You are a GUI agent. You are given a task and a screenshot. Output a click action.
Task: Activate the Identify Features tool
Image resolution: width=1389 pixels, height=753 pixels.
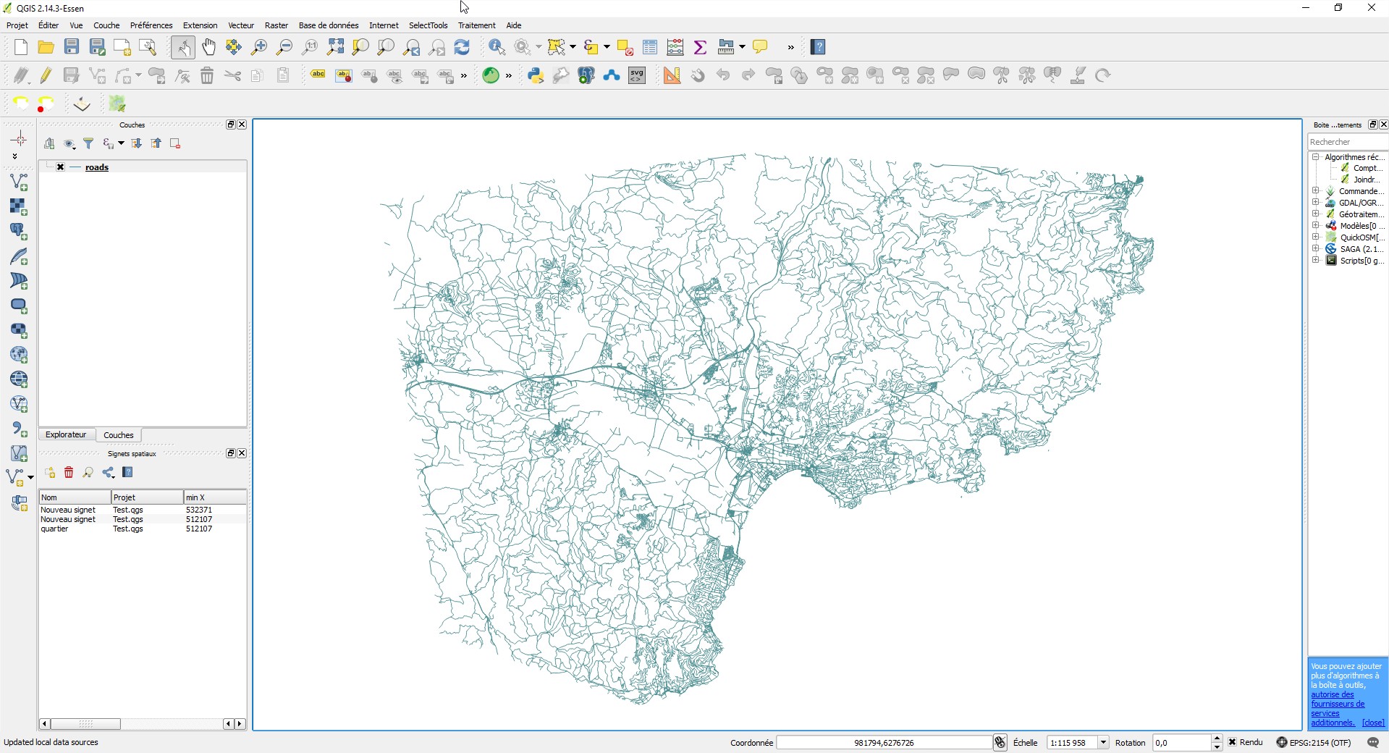(x=497, y=47)
